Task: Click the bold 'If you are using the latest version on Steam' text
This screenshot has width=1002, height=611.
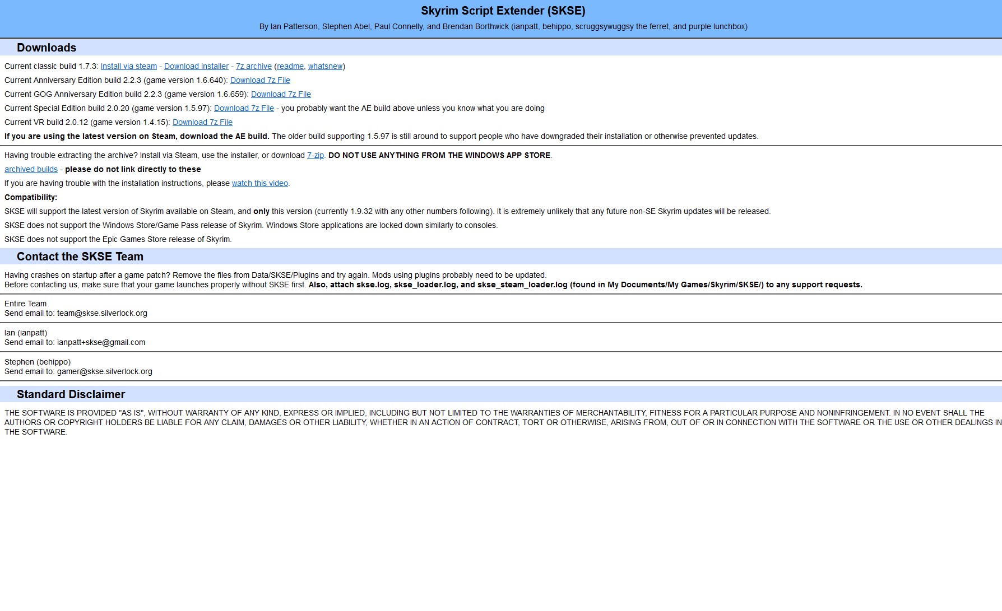Action: point(137,136)
